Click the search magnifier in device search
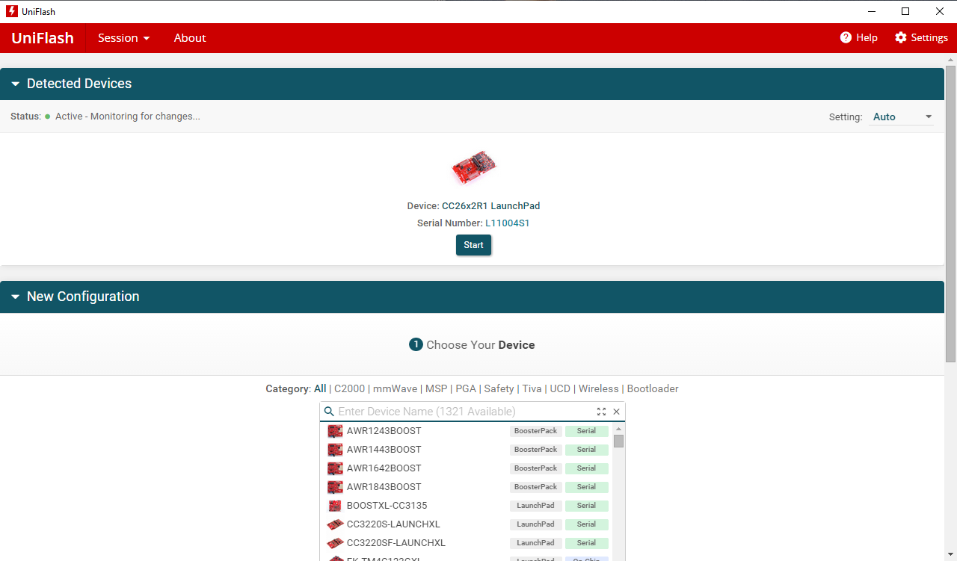Image resolution: width=957 pixels, height=561 pixels. point(329,412)
